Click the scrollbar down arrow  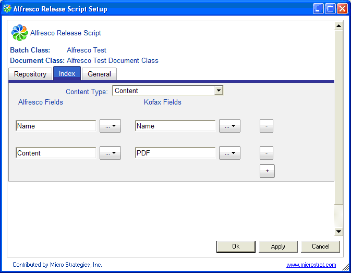point(338,231)
